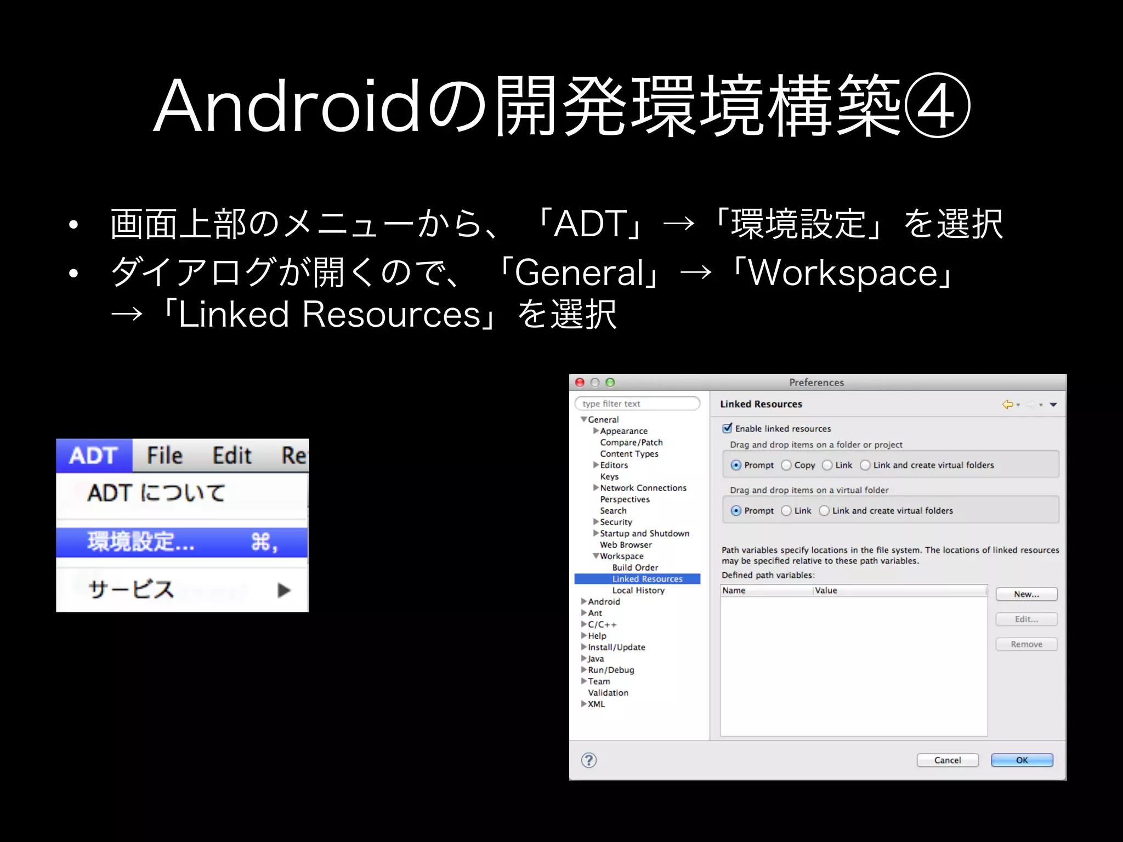The width and height of the screenshot is (1123, 842).
Task: Expand the Install/Update node
Action: tap(584, 647)
